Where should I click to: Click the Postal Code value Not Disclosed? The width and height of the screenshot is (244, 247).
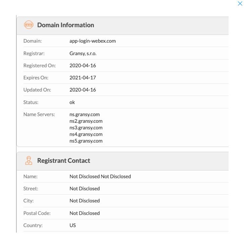point(85,213)
